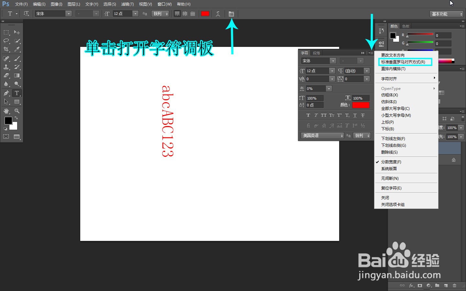Toggle All Caps style button
The height and width of the screenshot is (291, 466).
point(324,115)
